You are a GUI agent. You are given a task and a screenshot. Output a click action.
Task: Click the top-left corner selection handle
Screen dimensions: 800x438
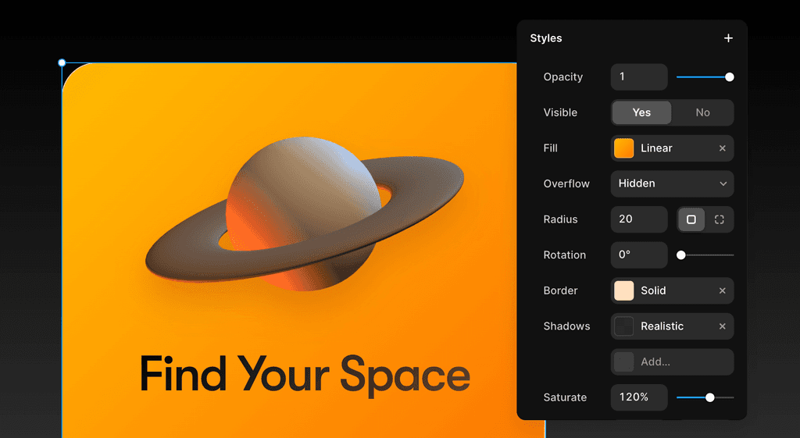[62, 62]
